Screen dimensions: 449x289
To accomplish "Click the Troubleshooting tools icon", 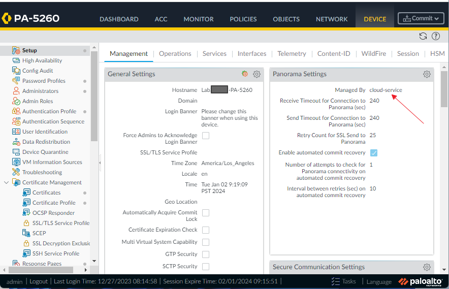I will pyautogui.click(x=16, y=172).
